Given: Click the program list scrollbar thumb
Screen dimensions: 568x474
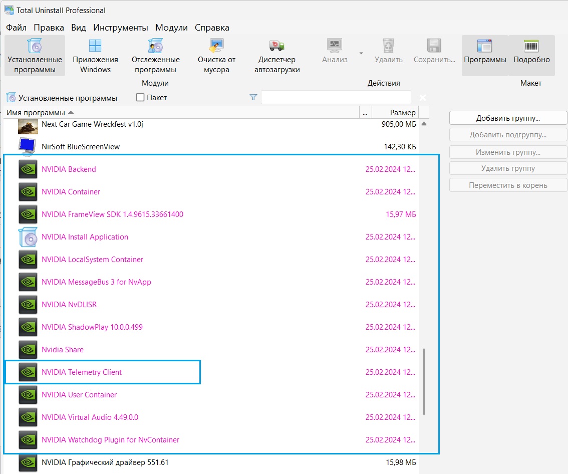Looking at the screenshot, I should [x=424, y=382].
